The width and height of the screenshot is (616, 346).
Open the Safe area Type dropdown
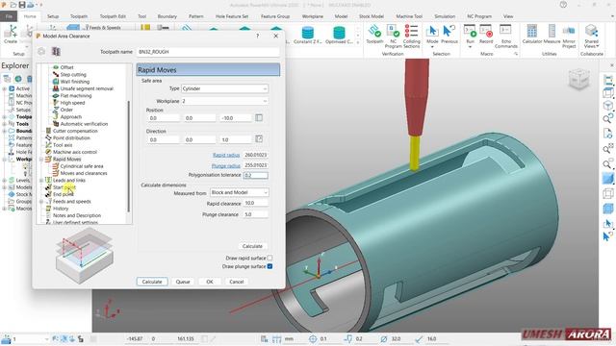(x=224, y=88)
